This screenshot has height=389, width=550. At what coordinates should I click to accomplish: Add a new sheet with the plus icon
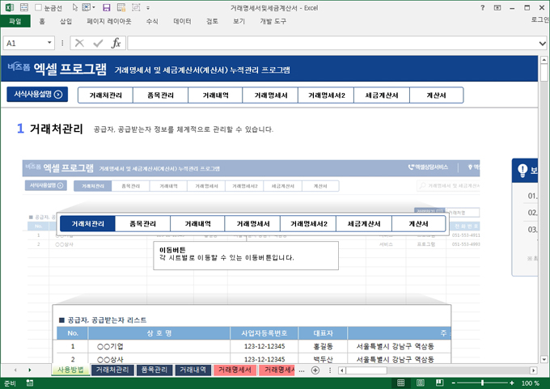tap(315, 370)
